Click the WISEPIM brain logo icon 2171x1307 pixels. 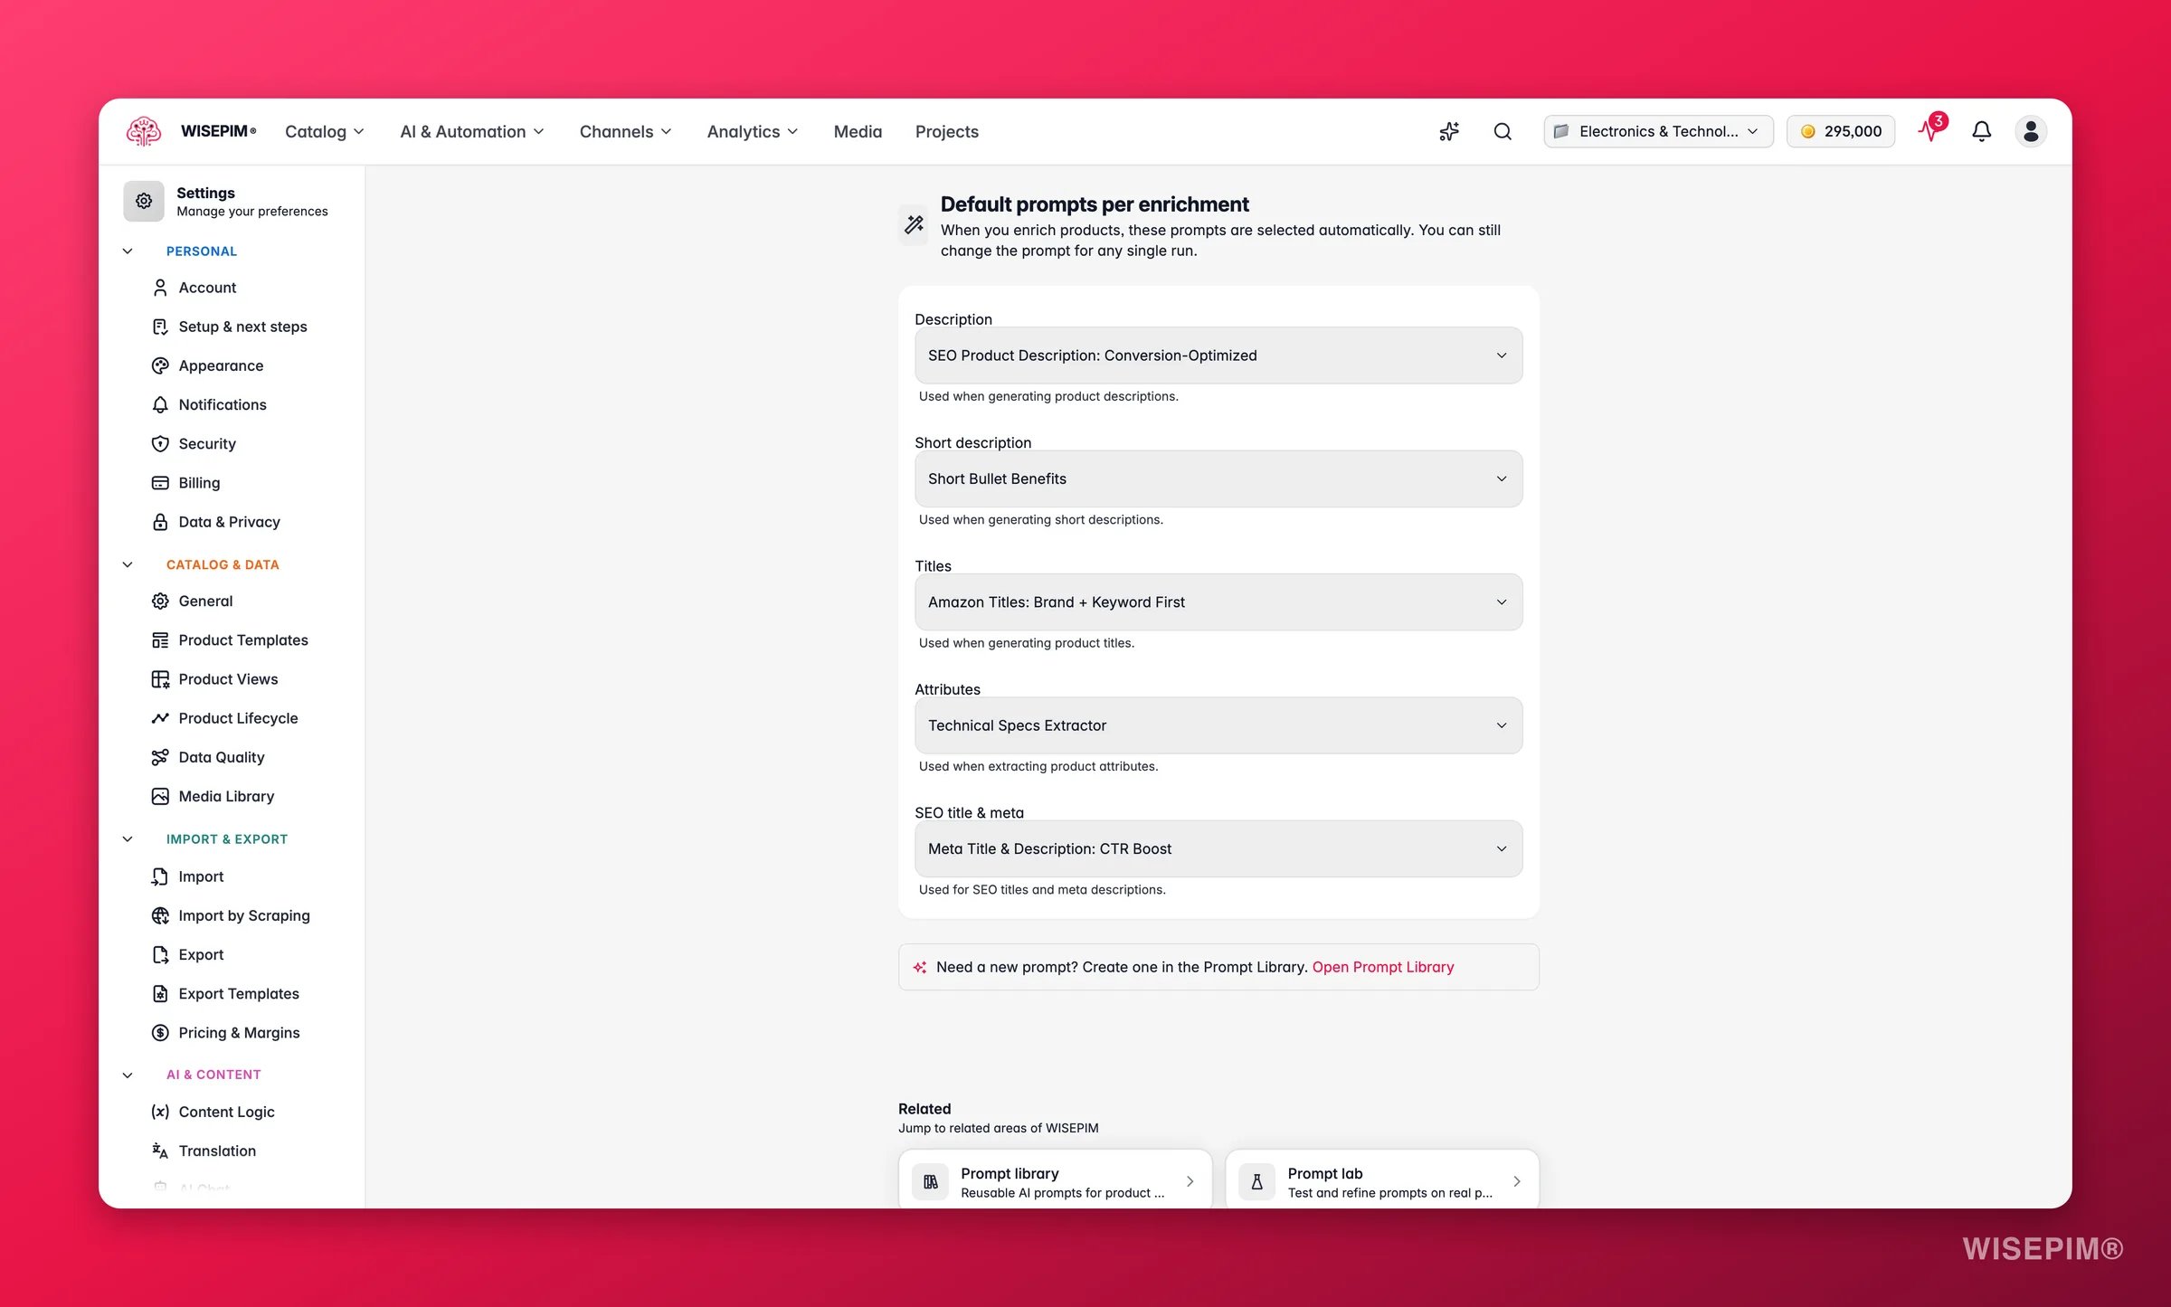coord(144,131)
